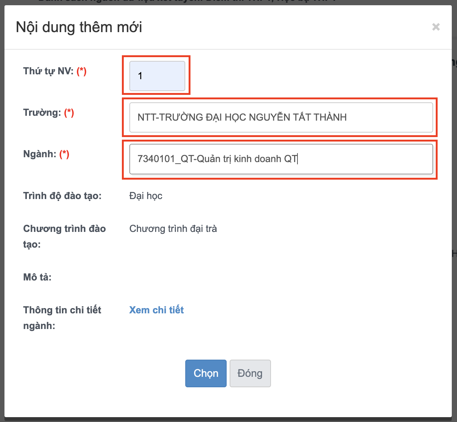The height and width of the screenshot is (422, 457).
Task: Click the 'Mô tả:' label
Action: point(37,277)
